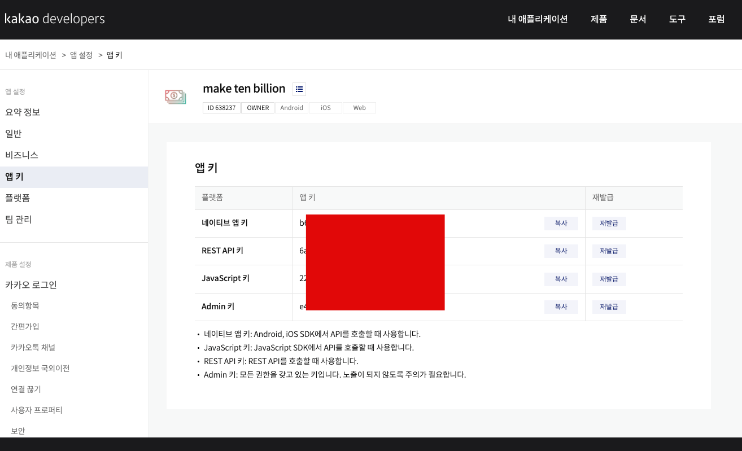This screenshot has height=451, width=742.
Task: Open the app list icon beside make ten billion
Action: [299, 89]
